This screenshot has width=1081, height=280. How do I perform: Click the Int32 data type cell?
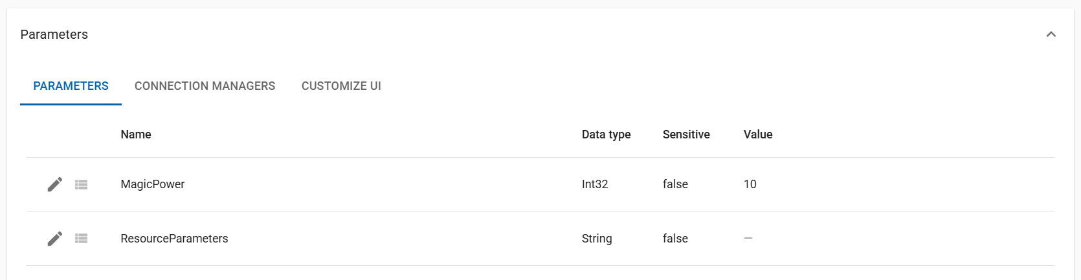[x=595, y=184]
